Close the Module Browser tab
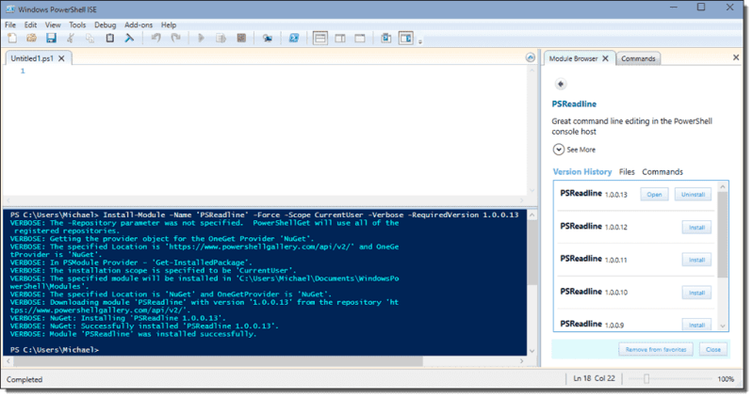This screenshot has width=753, height=398. click(x=606, y=58)
